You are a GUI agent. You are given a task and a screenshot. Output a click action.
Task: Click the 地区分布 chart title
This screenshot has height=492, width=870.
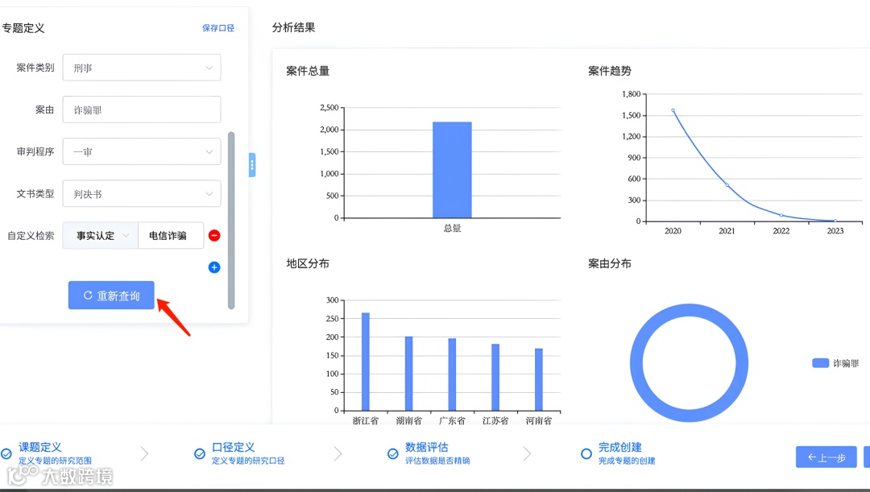tap(308, 263)
